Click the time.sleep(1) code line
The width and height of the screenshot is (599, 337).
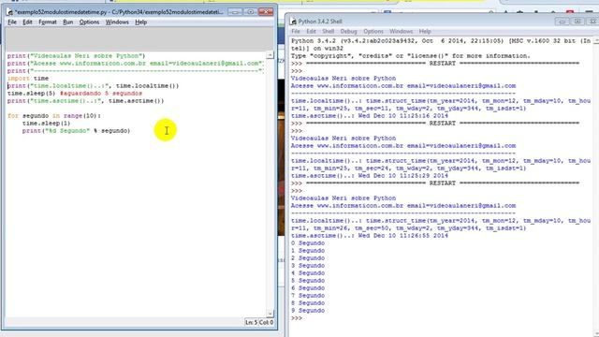[46, 123]
